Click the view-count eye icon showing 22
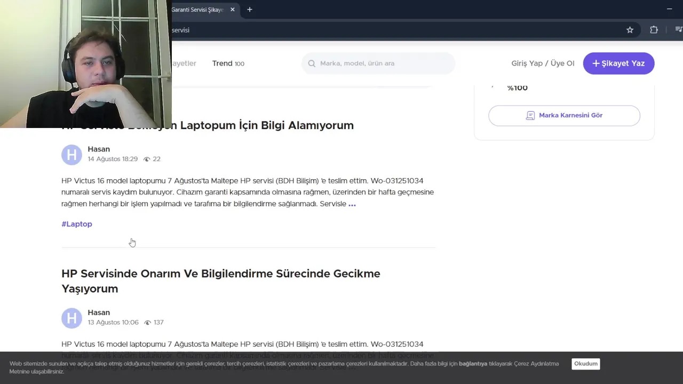Viewport: 683px width, 384px height. 147,159
